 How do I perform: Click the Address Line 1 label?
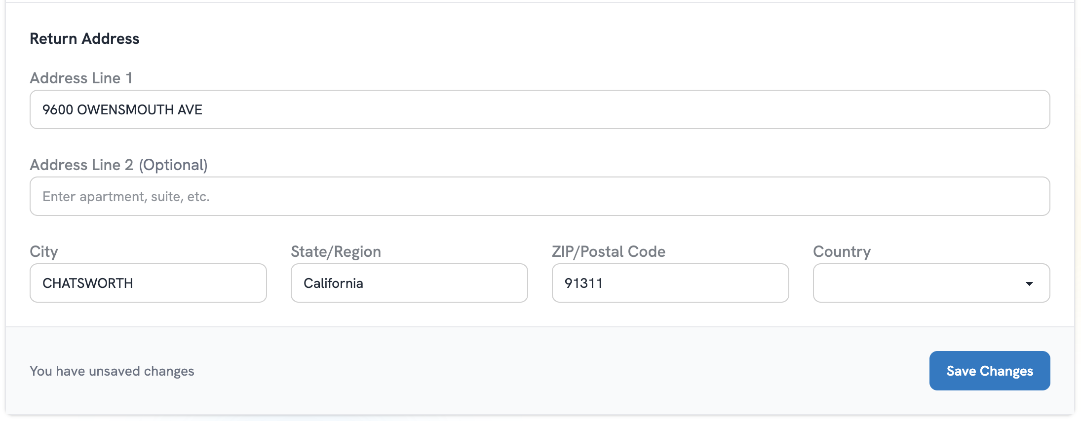[81, 77]
